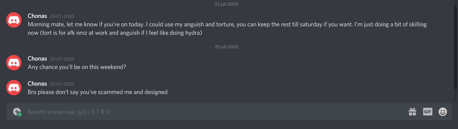Click the 23 juli 2020 date divider
Image resolution: width=458 pixels, height=129 pixels.
pos(226,4)
